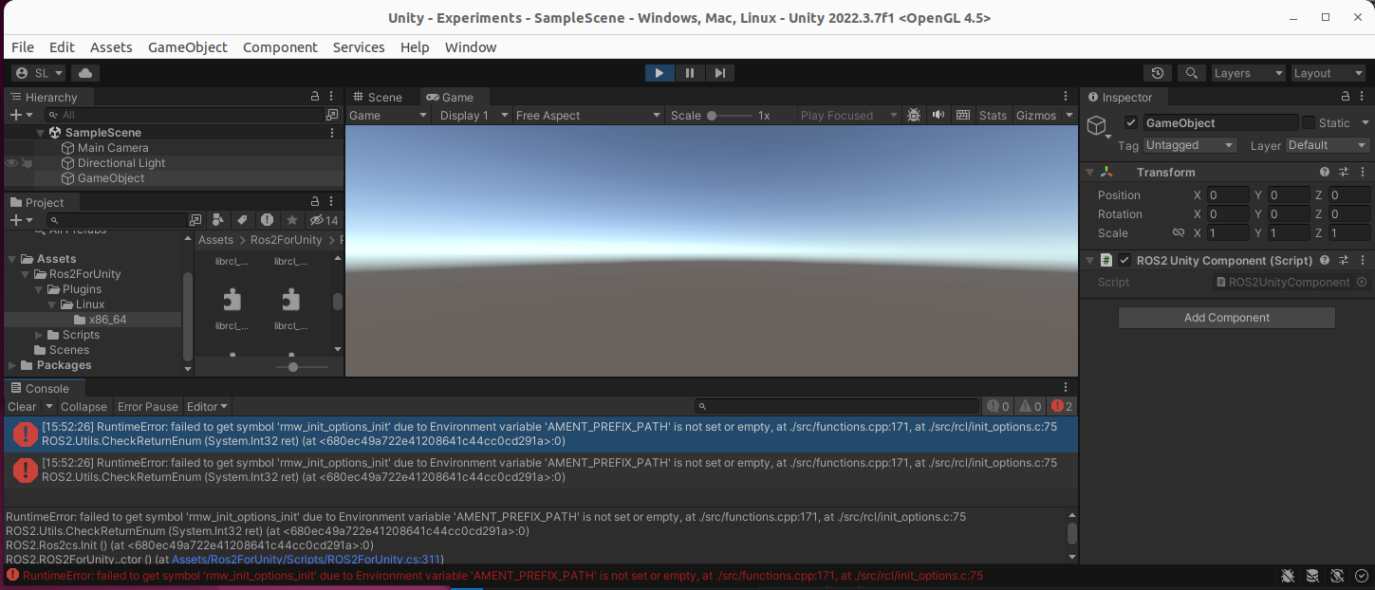Viewport: 1375px width, 590px height.
Task: Click the Position X input field
Action: click(1228, 194)
